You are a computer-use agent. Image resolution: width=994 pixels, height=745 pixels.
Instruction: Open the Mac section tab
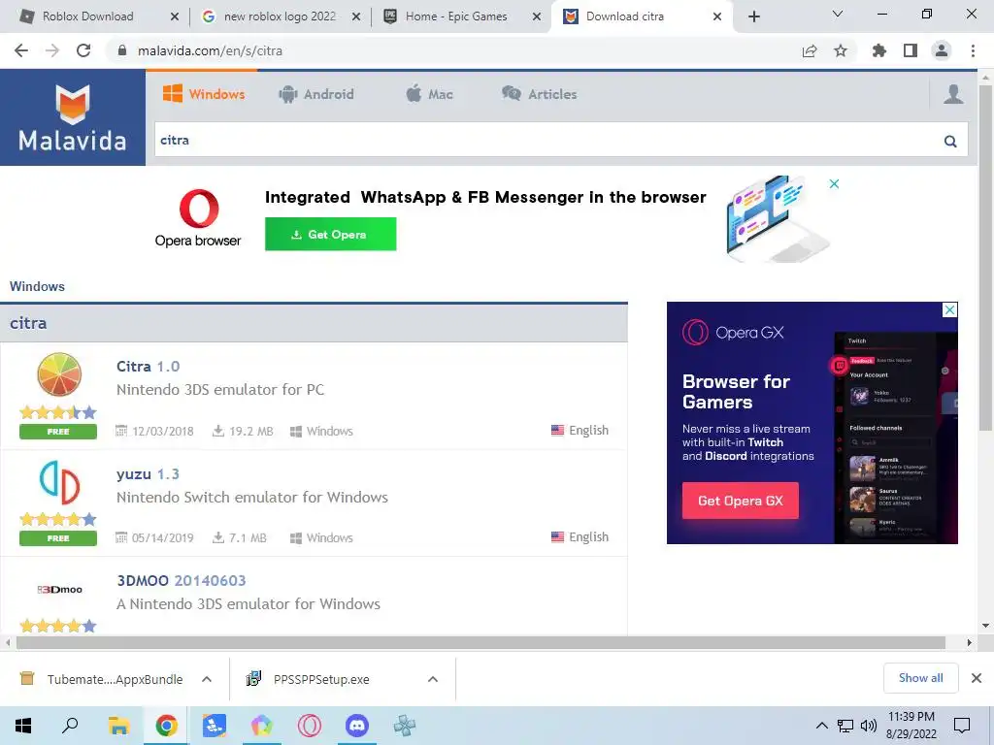click(429, 94)
